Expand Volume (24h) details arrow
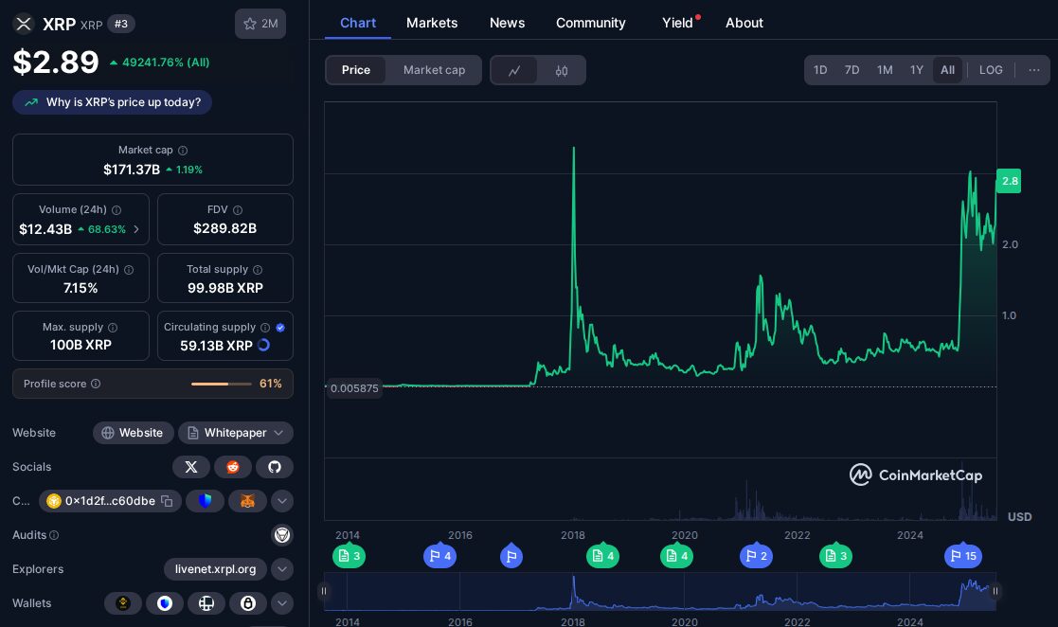This screenshot has height=627, width=1058. click(136, 229)
